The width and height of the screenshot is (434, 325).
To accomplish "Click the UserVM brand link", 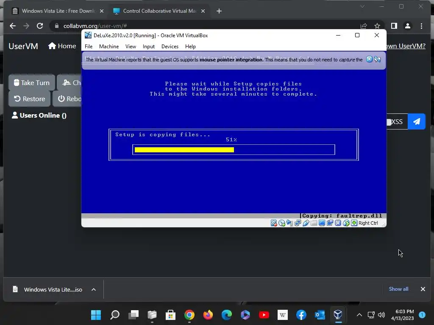I will coord(23,46).
